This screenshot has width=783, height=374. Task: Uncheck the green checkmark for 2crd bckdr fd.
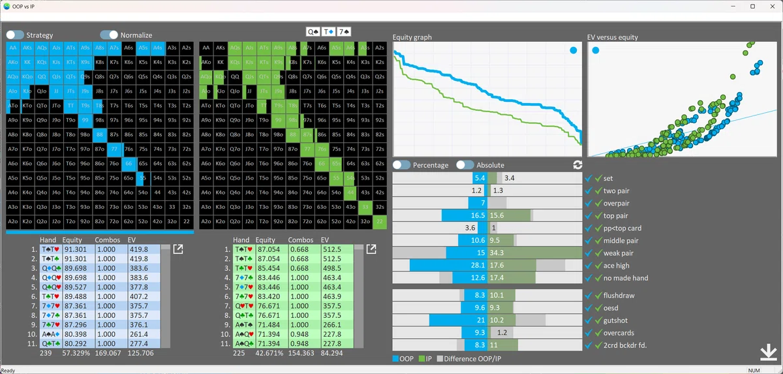click(598, 345)
